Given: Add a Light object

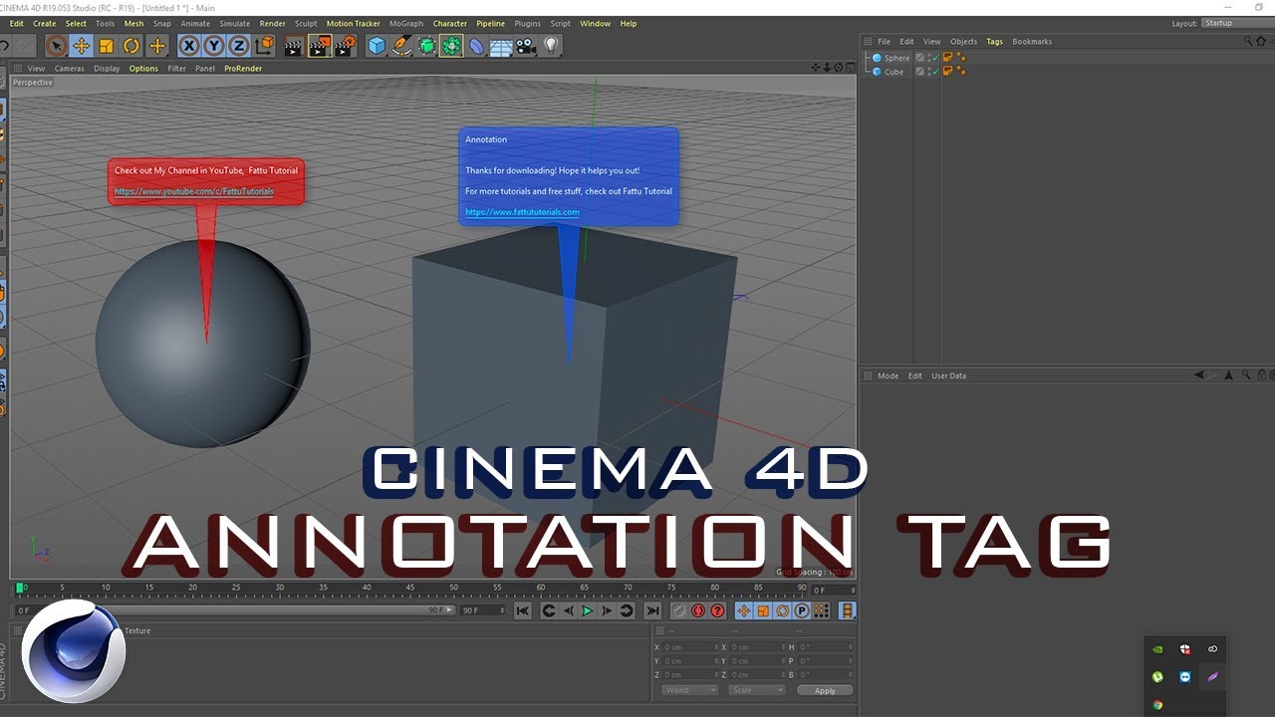Looking at the screenshot, I should [551, 46].
